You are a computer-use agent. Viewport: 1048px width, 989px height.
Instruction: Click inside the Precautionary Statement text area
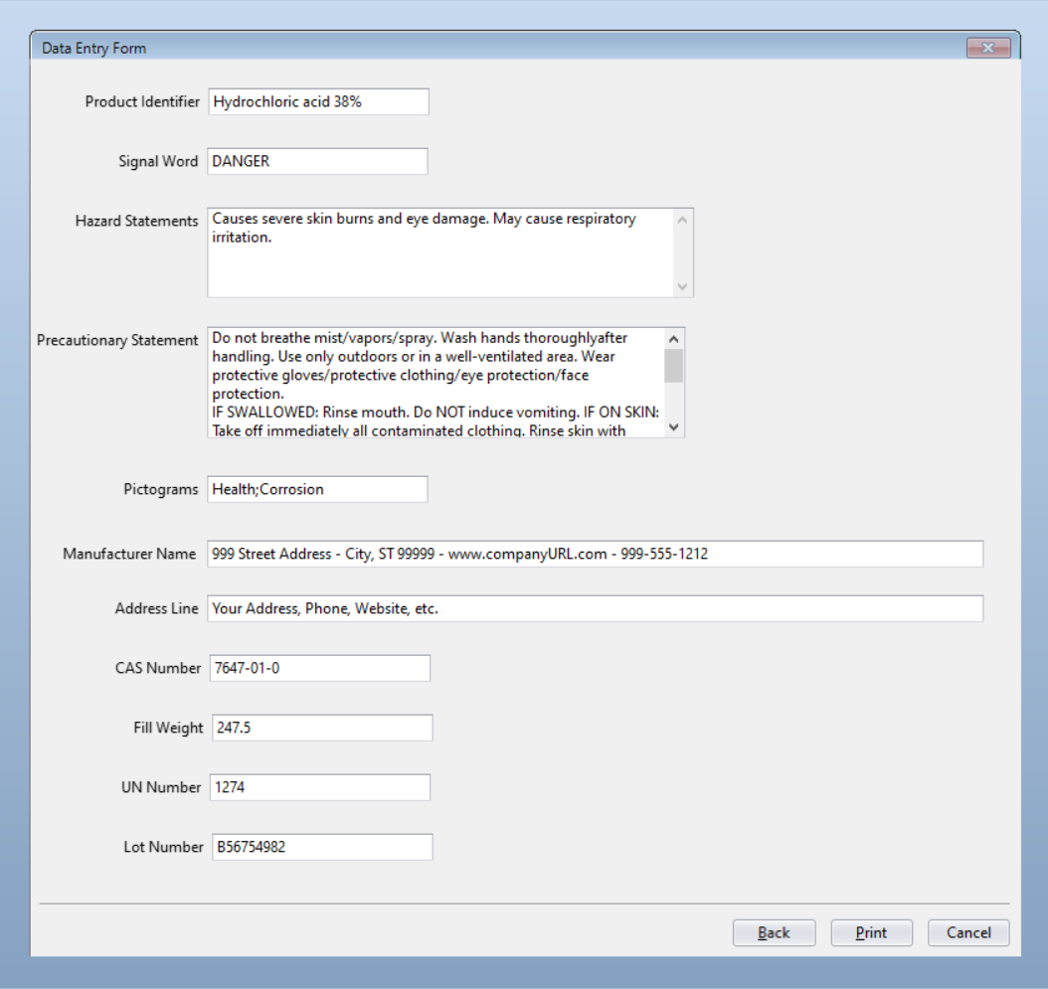436,383
